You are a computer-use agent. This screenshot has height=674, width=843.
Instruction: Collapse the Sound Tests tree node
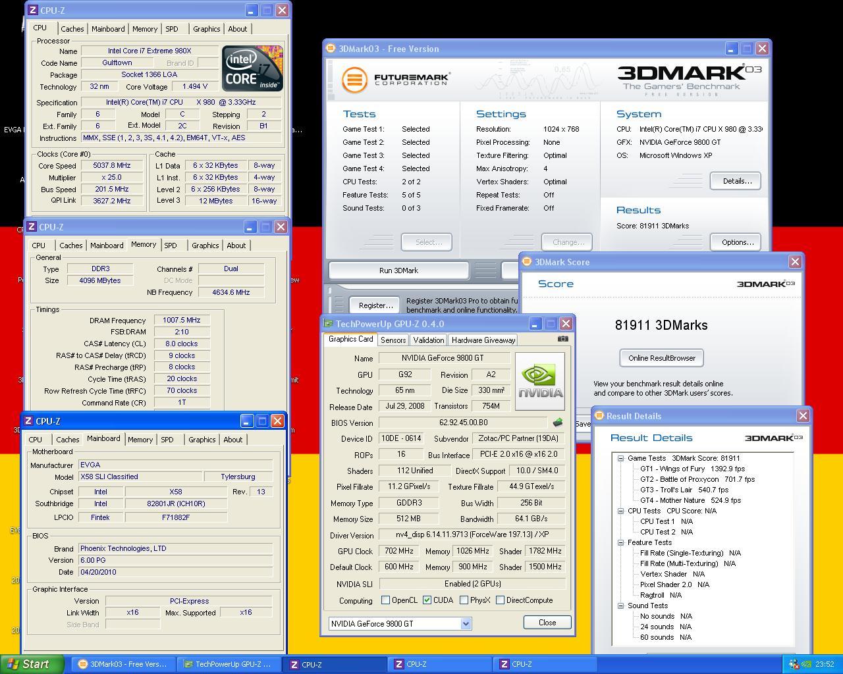click(x=620, y=606)
